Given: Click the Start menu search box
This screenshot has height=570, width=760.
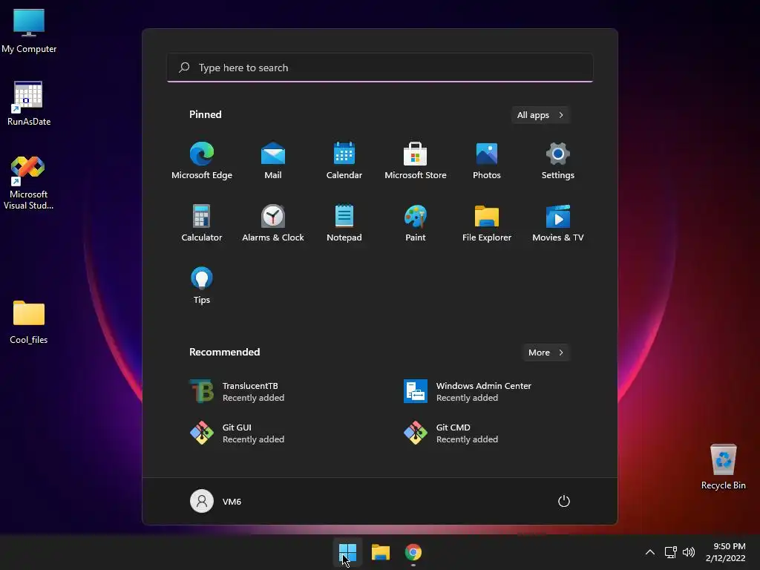Looking at the screenshot, I should (380, 68).
